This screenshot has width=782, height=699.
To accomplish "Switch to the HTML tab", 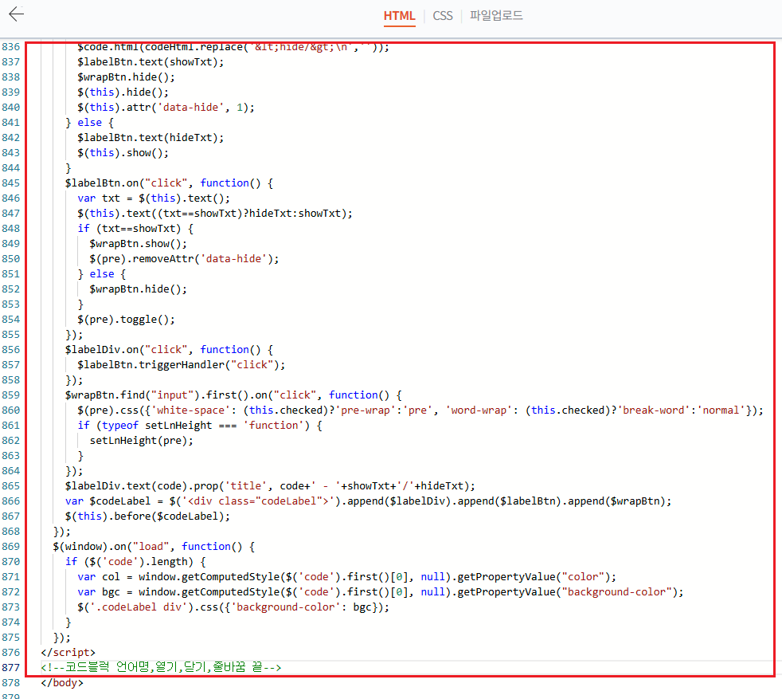I will coord(399,16).
